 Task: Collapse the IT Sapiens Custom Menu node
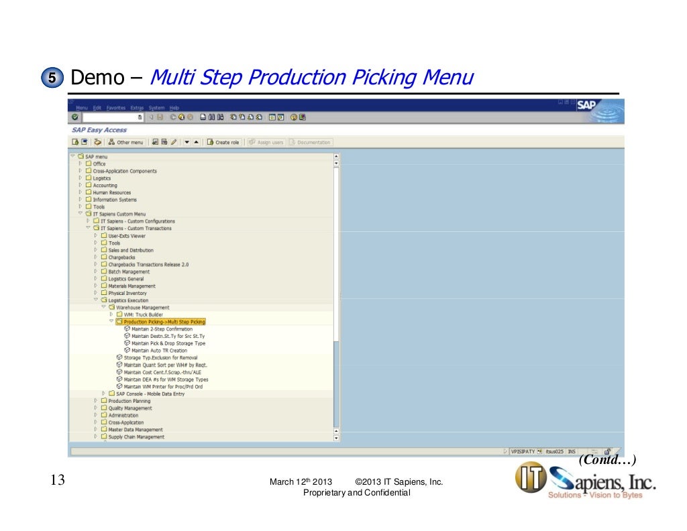pyautogui.click(x=81, y=214)
